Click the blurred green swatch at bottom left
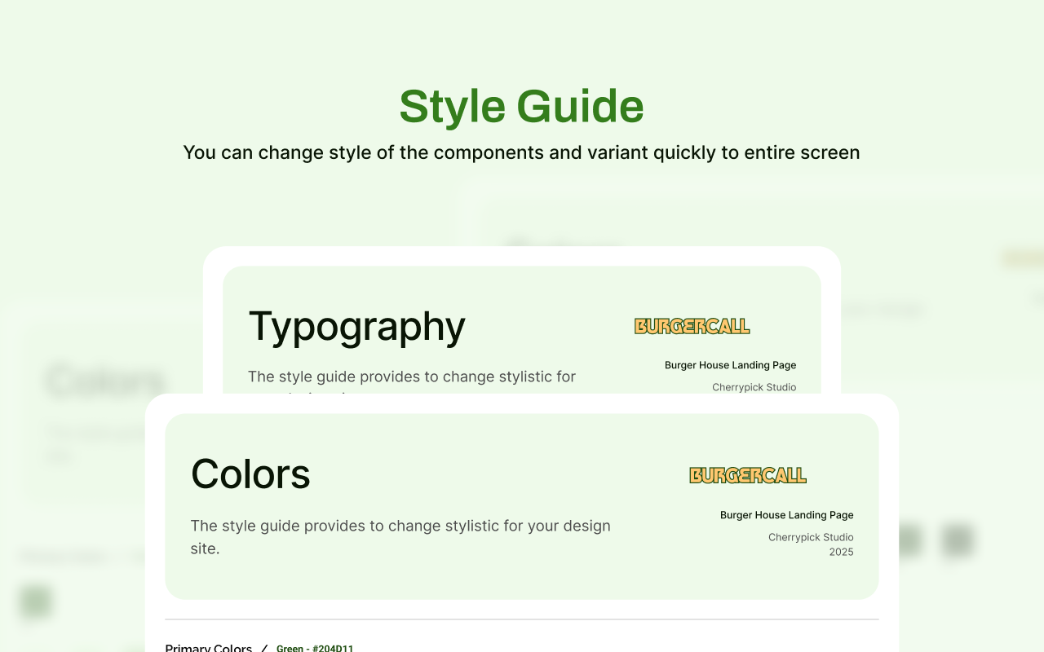1044x652 pixels. click(35, 601)
